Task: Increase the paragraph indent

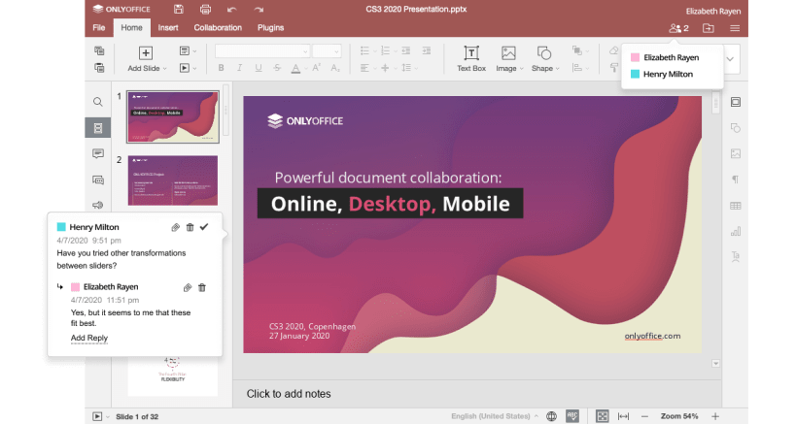Action: pos(427,50)
